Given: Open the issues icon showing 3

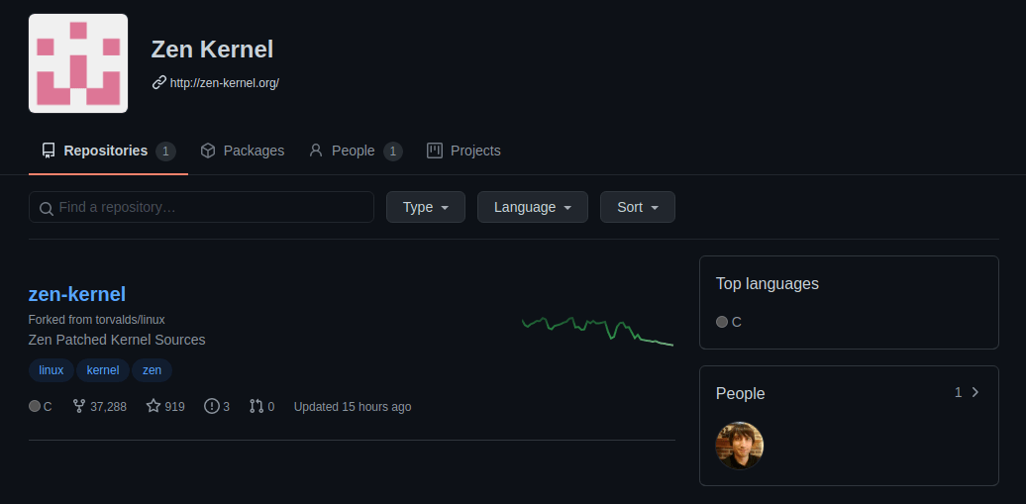Looking at the screenshot, I should point(211,407).
